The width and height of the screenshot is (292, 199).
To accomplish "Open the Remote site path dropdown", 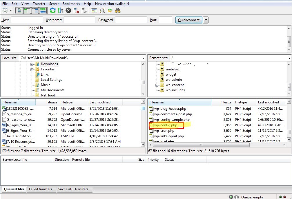I will tap(289, 58).
